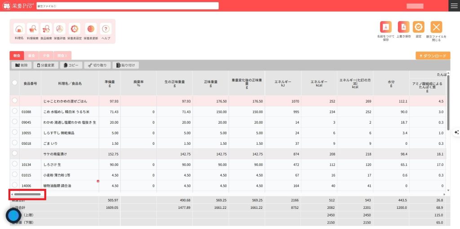The height and width of the screenshot is (229, 460).
Task: Click the ダウンロード download button
Action: [433, 56]
